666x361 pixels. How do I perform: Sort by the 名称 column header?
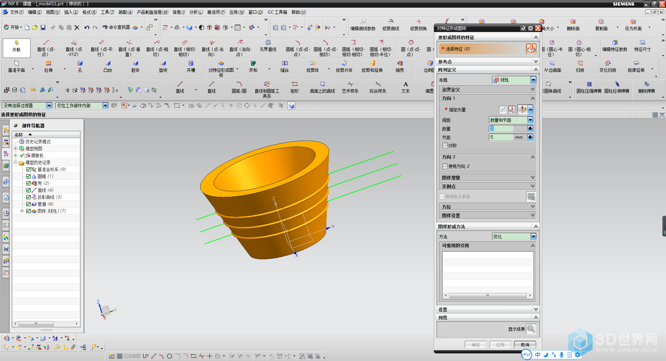coord(46,135)
